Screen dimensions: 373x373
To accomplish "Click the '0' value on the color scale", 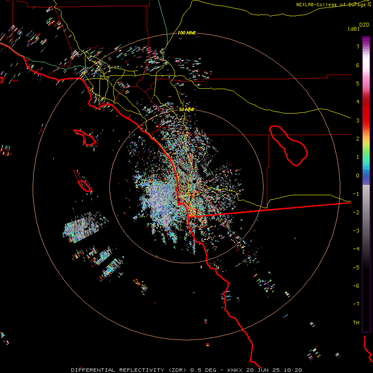I will [358, 175].
